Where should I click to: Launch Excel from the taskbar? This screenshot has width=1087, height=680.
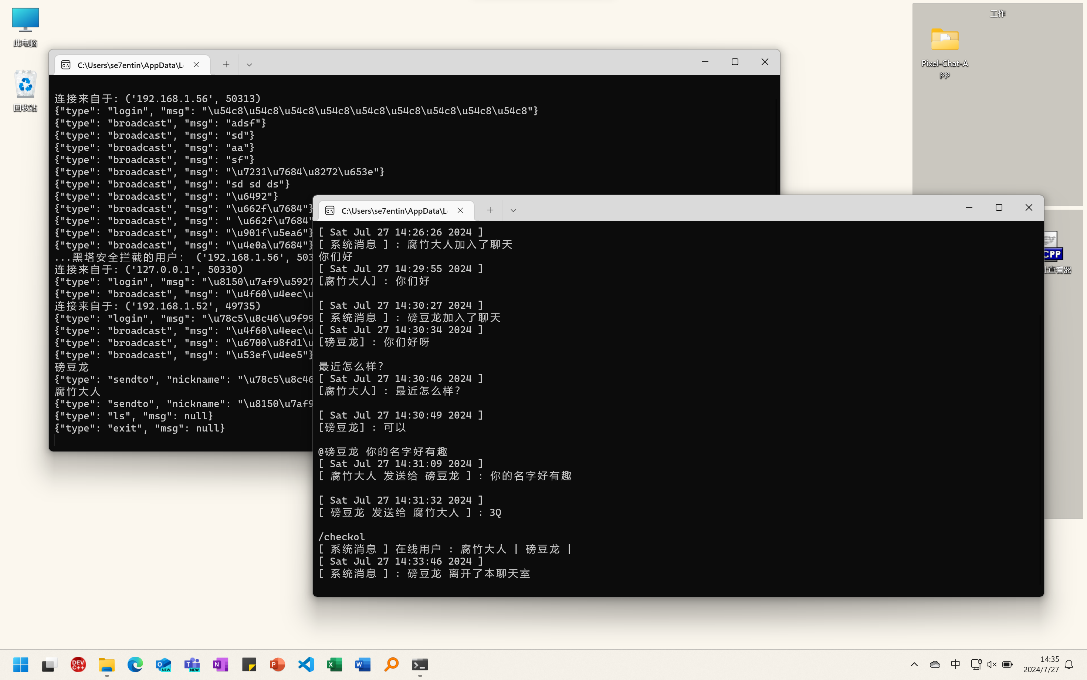[x=335, y=664]
